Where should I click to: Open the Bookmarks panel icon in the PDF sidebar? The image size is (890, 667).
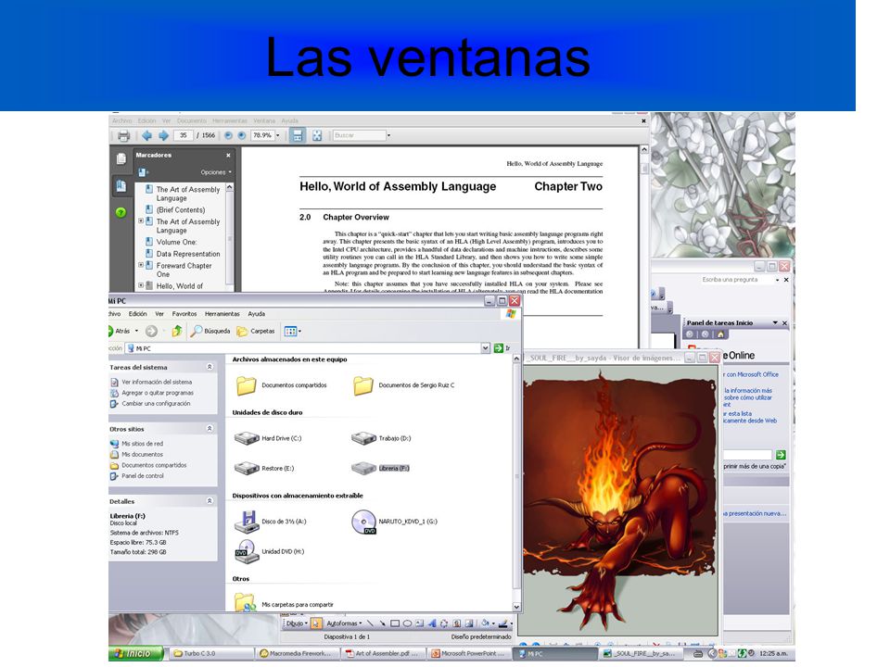click(x=121, y=185)
